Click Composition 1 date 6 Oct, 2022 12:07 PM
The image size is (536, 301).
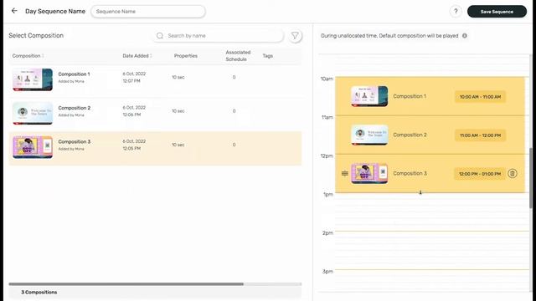pyautogui.click(x=134, y=78)
